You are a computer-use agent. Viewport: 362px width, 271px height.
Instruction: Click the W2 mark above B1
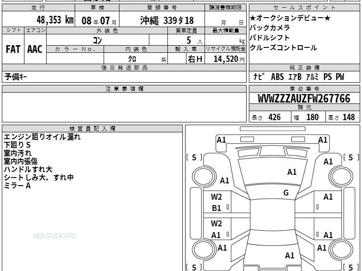216,197
